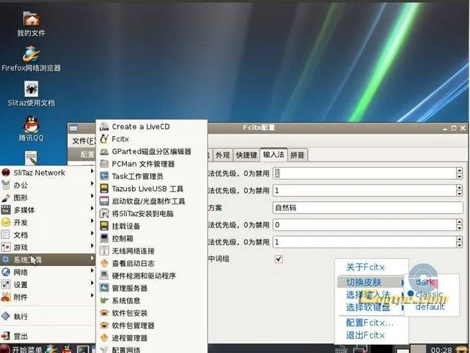Open 系统信息 entry
Screen dimensions: 470x353
tap(151, 301)
